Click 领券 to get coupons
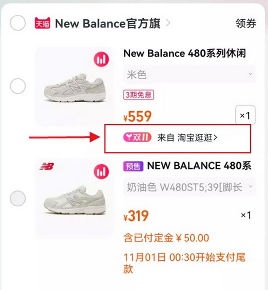Image resolution: width=268 pixels, height=290 pixels. (x=245, y=23)
